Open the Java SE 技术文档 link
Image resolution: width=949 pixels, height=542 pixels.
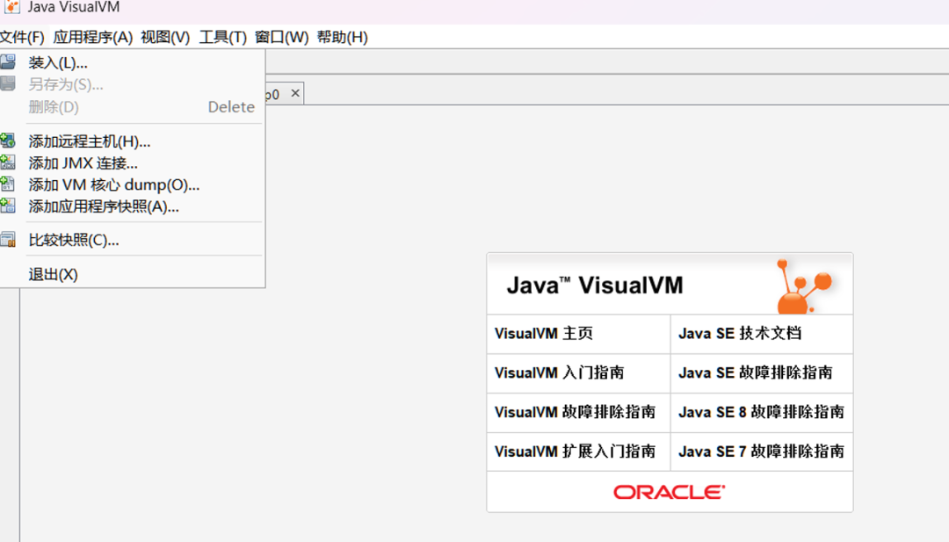pyautogui.click(x=740, y=333)
